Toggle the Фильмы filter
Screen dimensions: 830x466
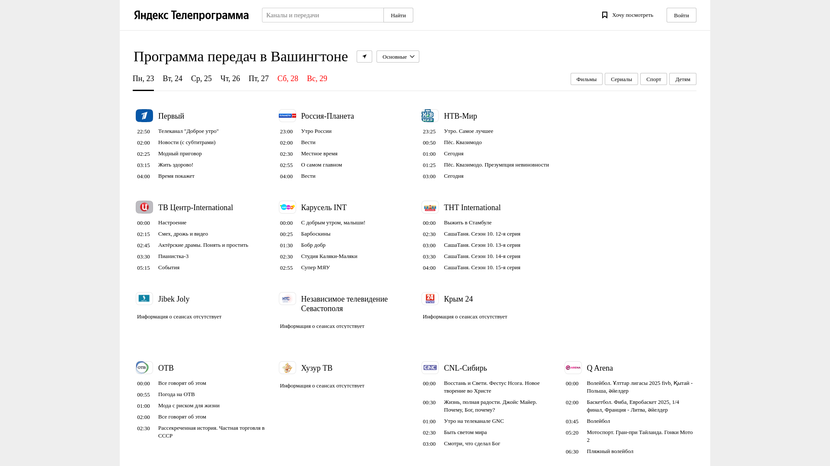point(587,79)
